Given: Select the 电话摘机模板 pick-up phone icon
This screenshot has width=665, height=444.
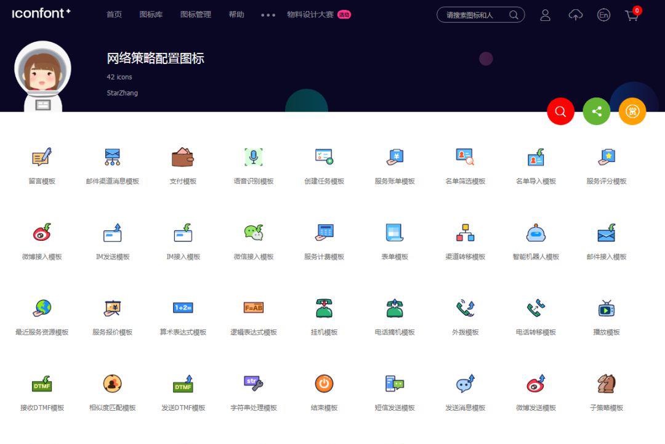Looking at the screenshot, I should [x=395, y=308].
